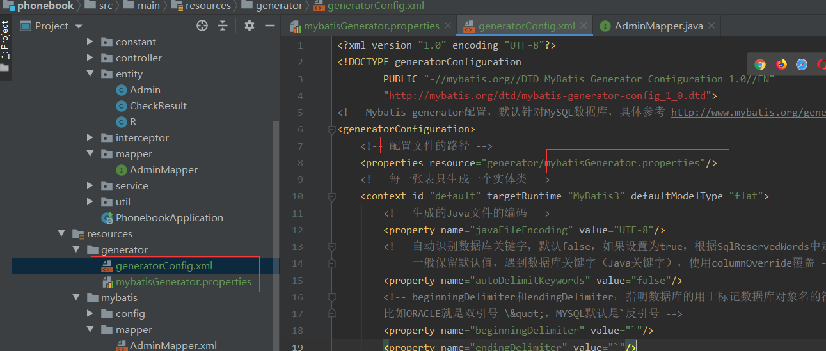Open the 1: Project side tool window tab

click(5, 48)
